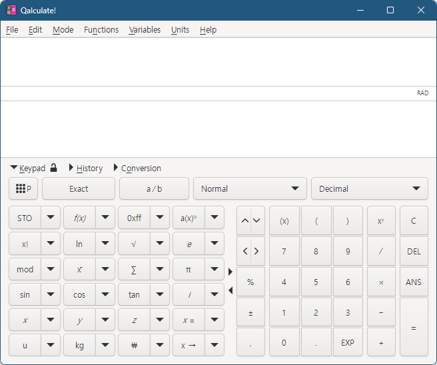Open the Help menu
Image resolution: width=437 pixels, height=365 pixels.
pos(208,29)
